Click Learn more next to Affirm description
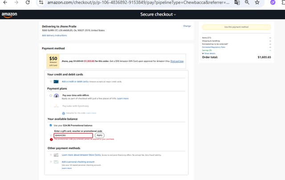The image size is (285, 180). click(123, 98)
